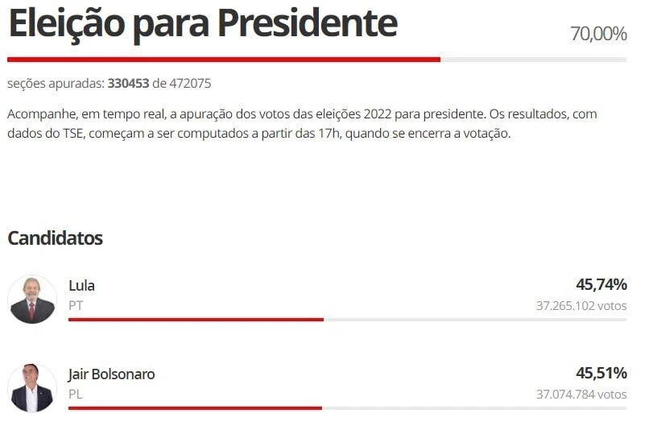Click the 45,74% result for Lula
Image resolution: width=653 pixels, height=434 pixels.
pyautogui.click(x=601, y=284)
